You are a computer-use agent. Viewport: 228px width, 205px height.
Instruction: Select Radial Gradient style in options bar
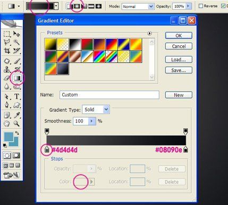(x=77, y=6)
